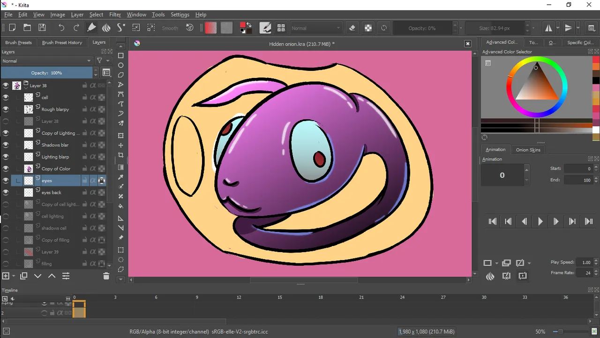
Task: Toggle horizontal mirror mode
Action: tap(548, 28)
